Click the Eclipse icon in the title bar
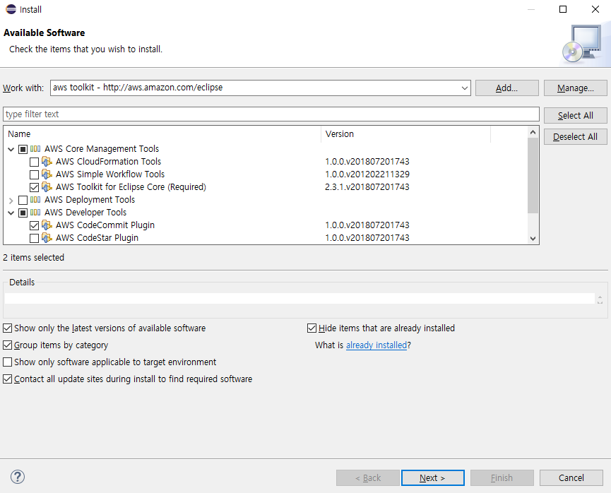This screenshot has height=493, width=611. [11, 9]
